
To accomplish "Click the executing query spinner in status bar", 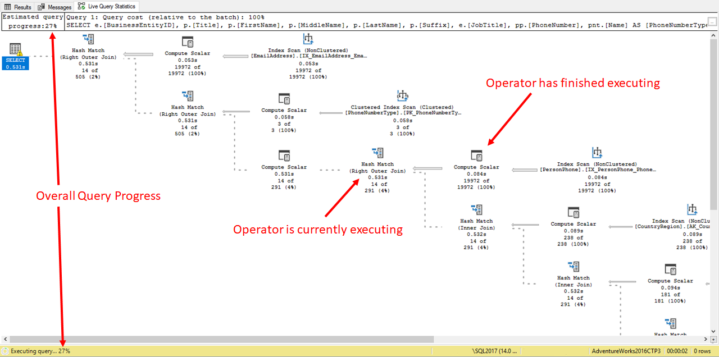I will pos(4,350).
